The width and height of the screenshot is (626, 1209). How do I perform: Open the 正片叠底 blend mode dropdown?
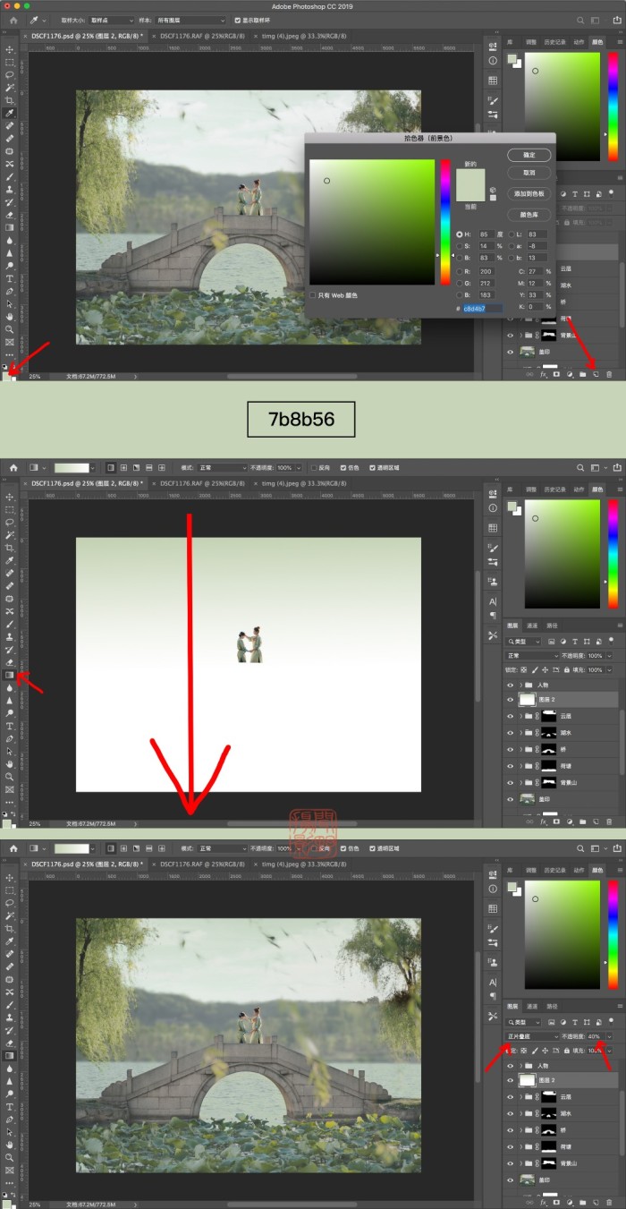tap(532, 1035)
